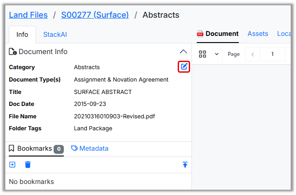
Task: Open the S00277 (Surface) breadcrumb link
Action: coord(95,15)
